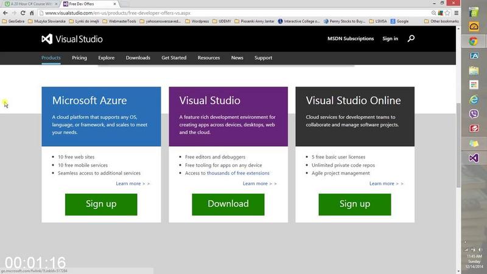Click the scrollbar down arrow

point(458,271)
